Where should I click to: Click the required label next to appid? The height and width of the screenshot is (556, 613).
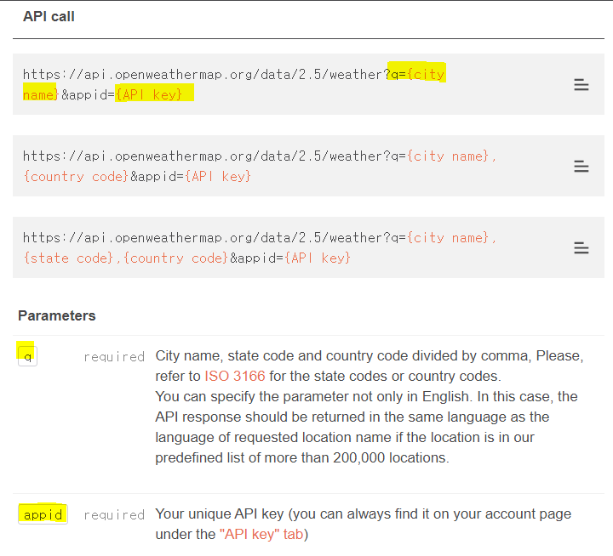point(114,514)
